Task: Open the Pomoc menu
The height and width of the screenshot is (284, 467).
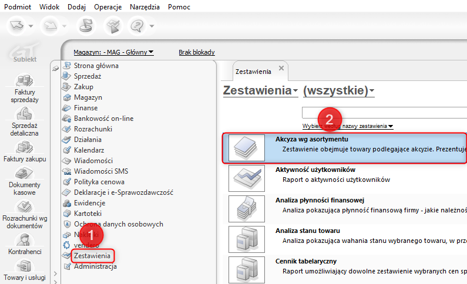Action: click(x=179, y=7)
